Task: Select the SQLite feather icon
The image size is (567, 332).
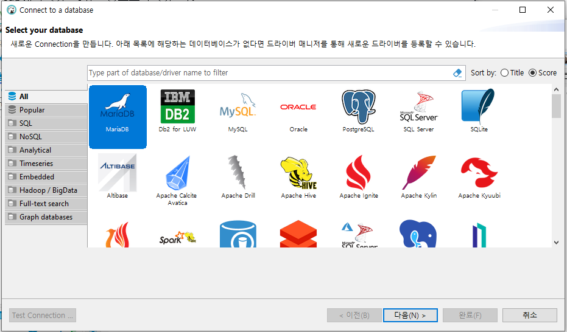Action: [x=479, y=111]
